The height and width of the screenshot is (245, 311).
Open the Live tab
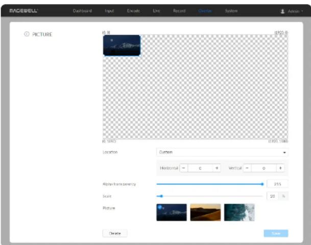tap(156, 11)
